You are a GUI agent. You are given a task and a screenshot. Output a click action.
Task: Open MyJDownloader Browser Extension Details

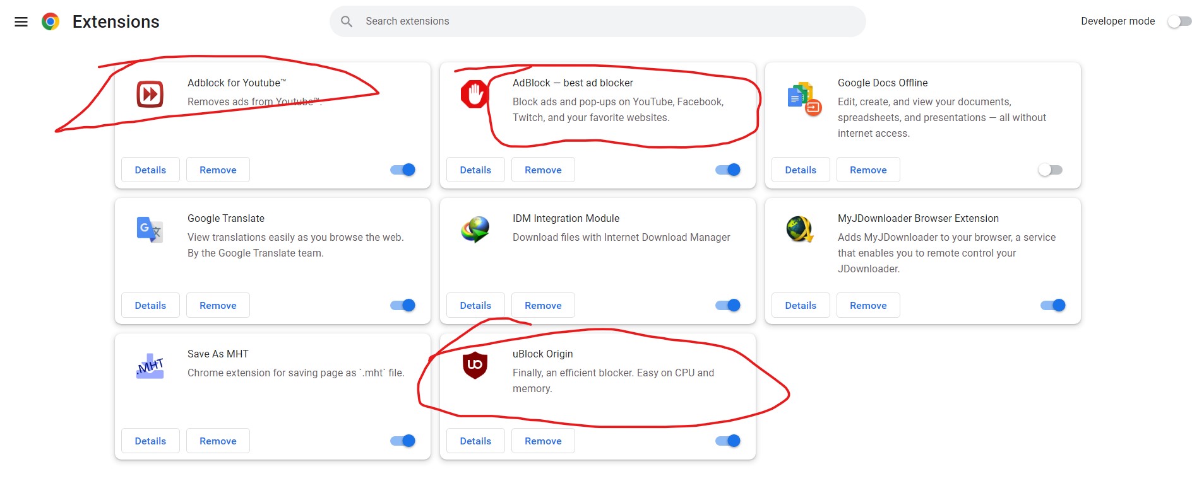(801, 305)
